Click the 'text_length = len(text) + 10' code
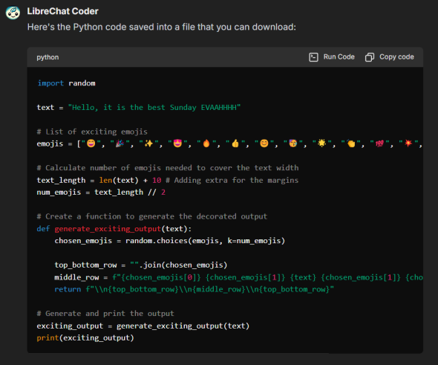This screenshot has width=438, height=365. pos(99,180)
